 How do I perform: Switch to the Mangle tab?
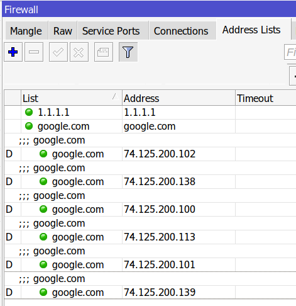click(26, 31)
